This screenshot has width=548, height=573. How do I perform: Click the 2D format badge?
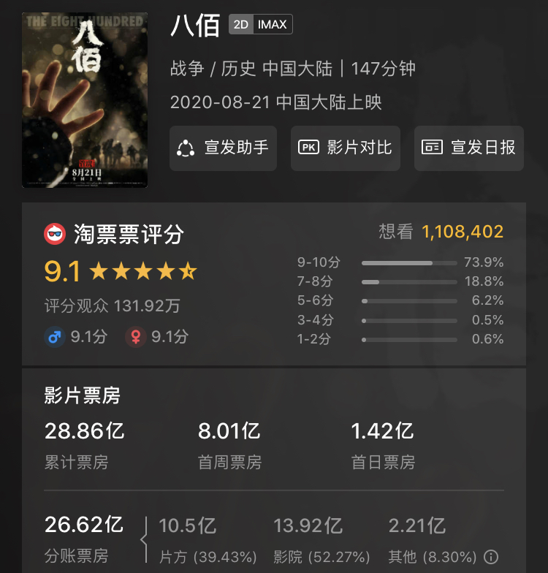pyautogui.click(x=241, y=24)
